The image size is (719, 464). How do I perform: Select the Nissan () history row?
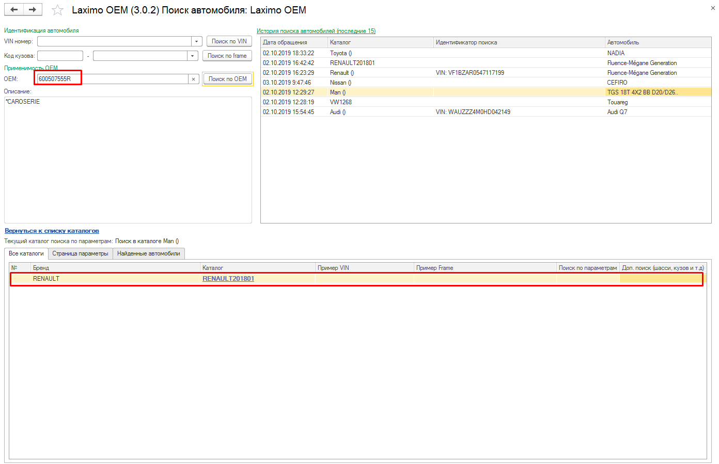(486, 83)
